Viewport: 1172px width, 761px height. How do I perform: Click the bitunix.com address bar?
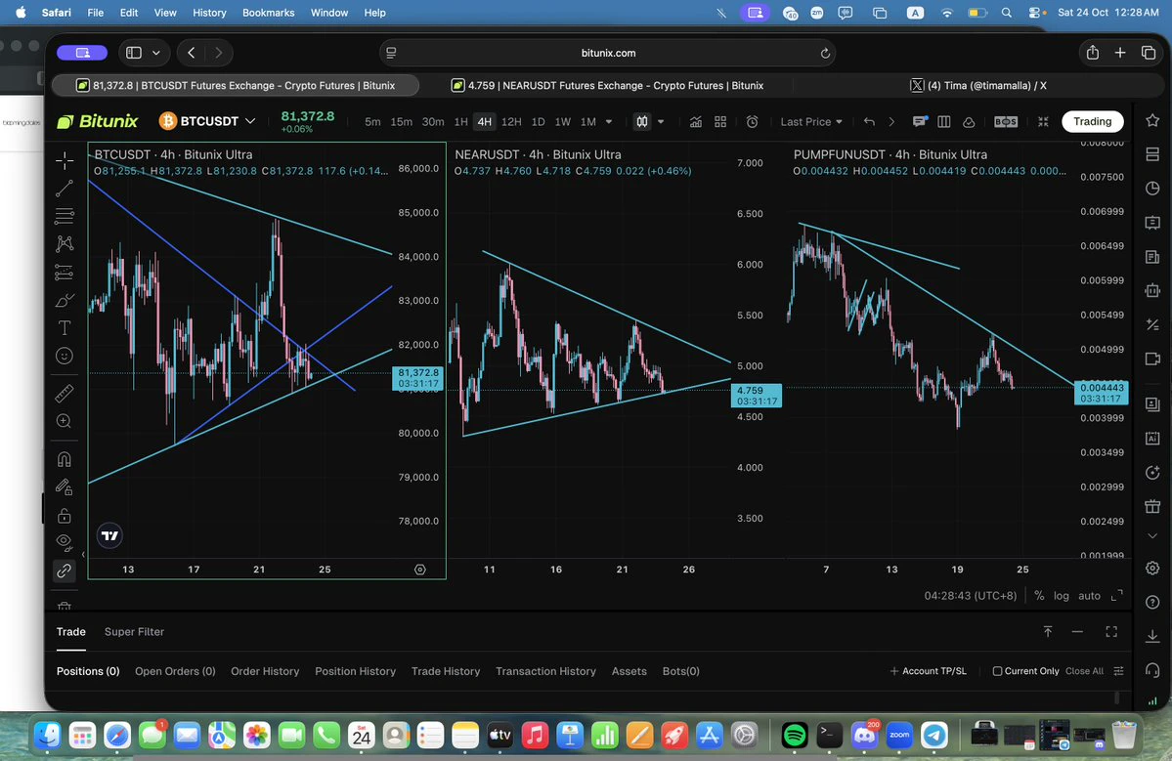pyautogui.click(x=608, y=53)
